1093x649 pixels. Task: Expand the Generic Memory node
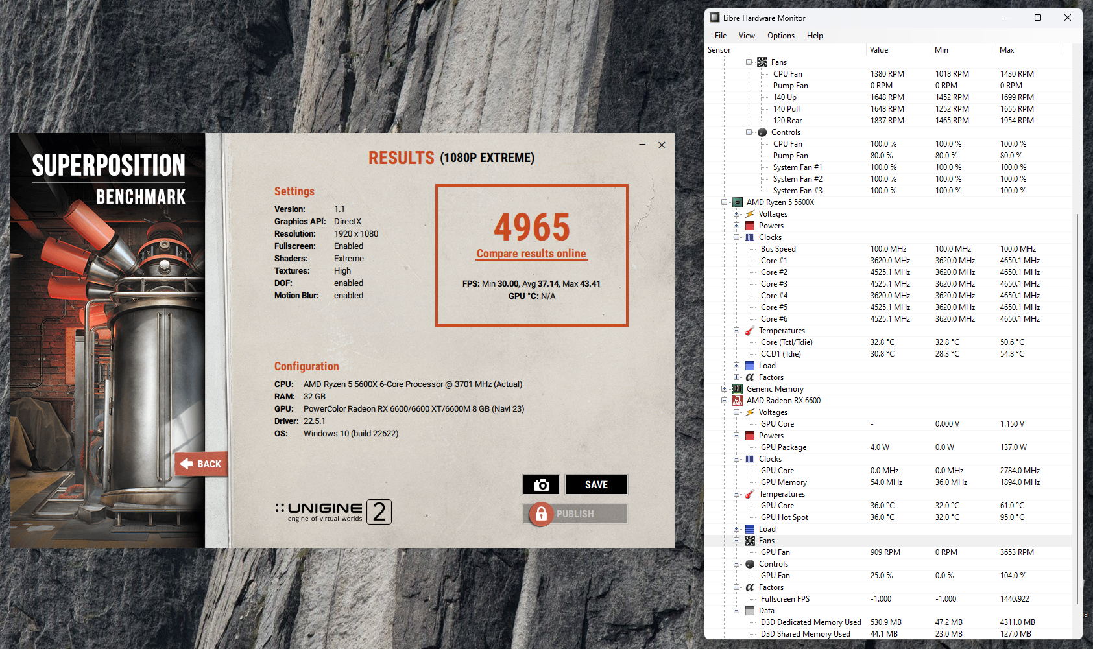tap(724, 389)
